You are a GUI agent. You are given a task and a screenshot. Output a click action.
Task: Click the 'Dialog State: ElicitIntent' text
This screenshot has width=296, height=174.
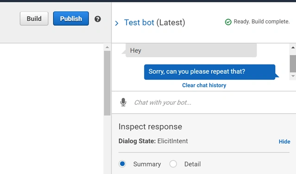point(153,141)
